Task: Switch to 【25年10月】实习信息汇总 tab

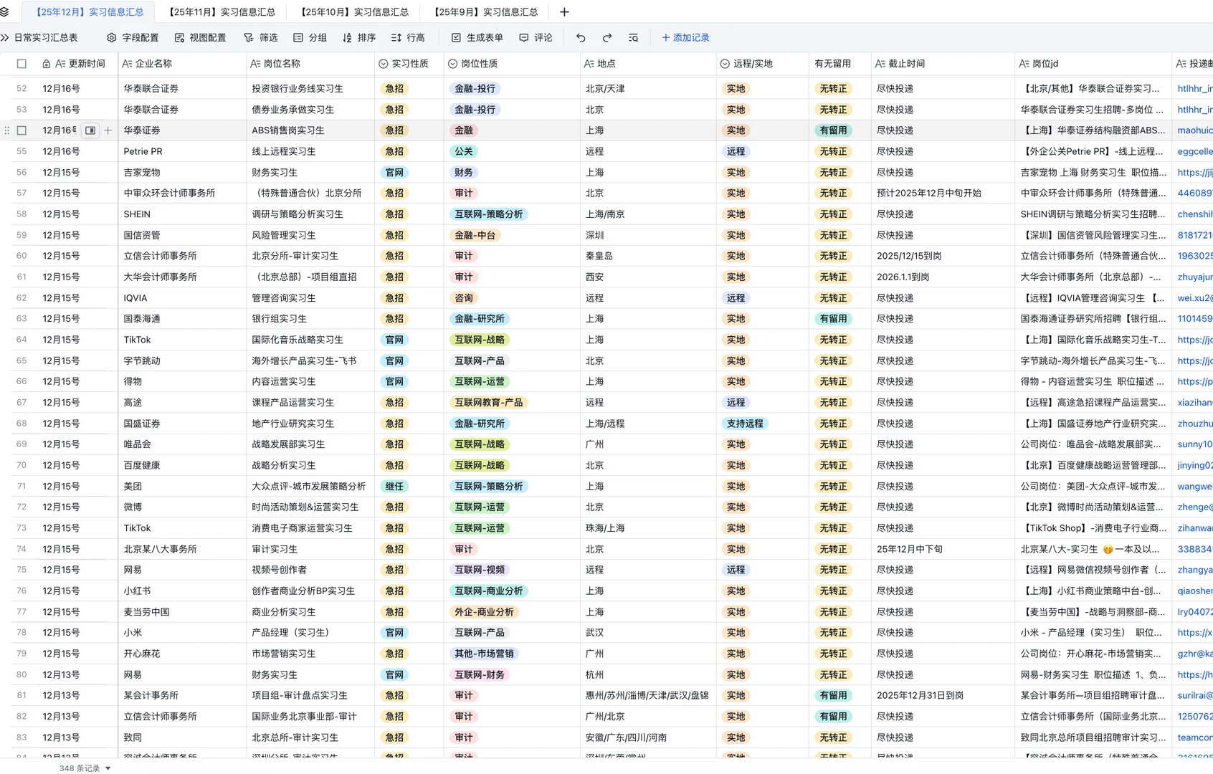Action: 355,12
